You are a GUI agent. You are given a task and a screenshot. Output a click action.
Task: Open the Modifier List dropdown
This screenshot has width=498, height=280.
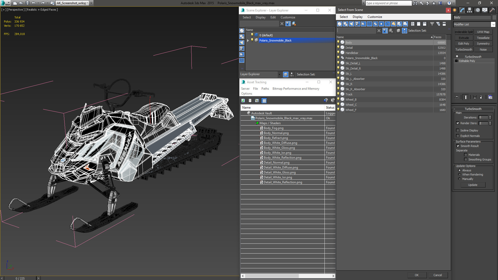pyautogui.click(x=493, y=24)
